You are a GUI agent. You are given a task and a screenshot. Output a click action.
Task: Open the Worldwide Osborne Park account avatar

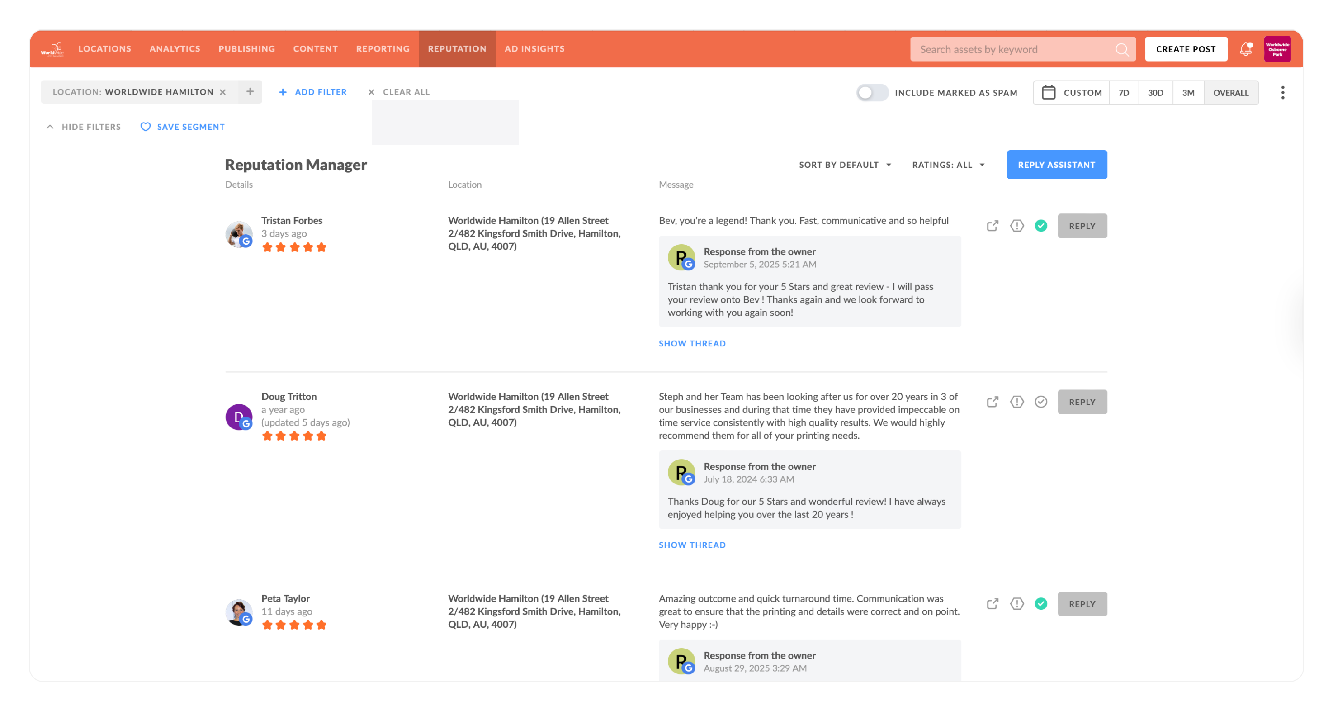coord(1277,49)
